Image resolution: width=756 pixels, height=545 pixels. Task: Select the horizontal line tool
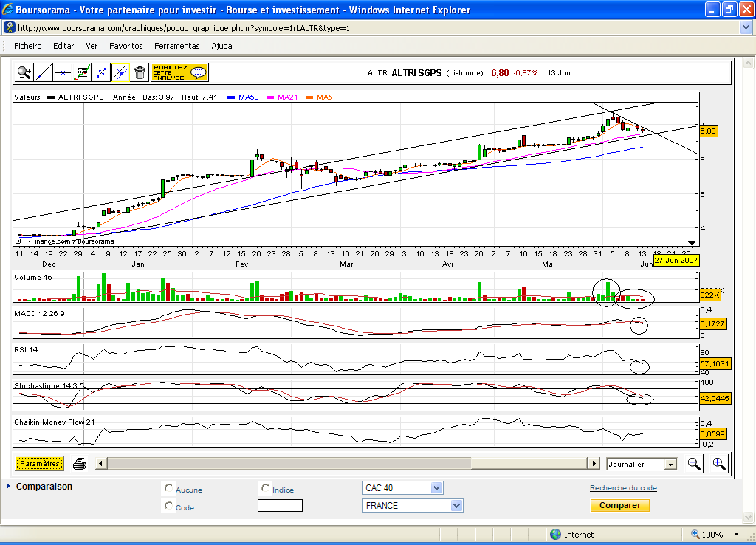62,73
